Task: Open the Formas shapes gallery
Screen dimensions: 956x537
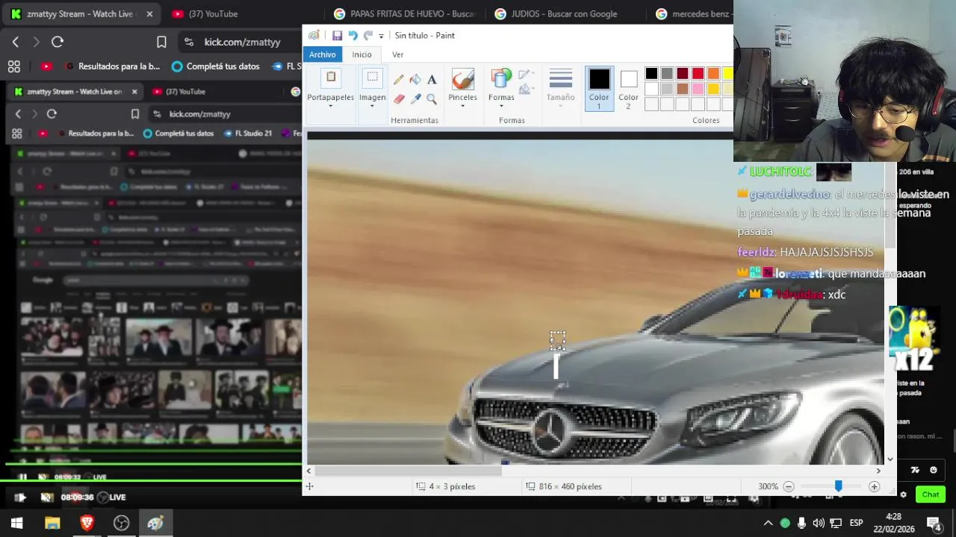Action: [x=501, y=79]
